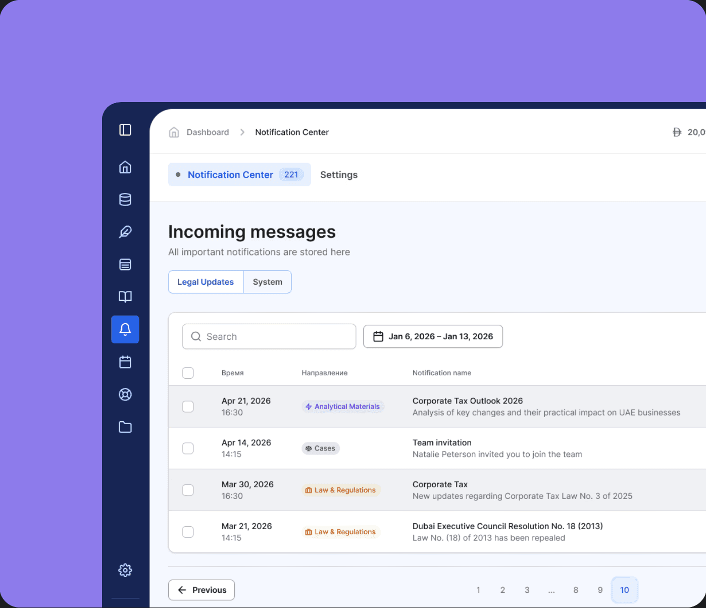Tick the select-all checkbox in table header

tap(188, 373)
